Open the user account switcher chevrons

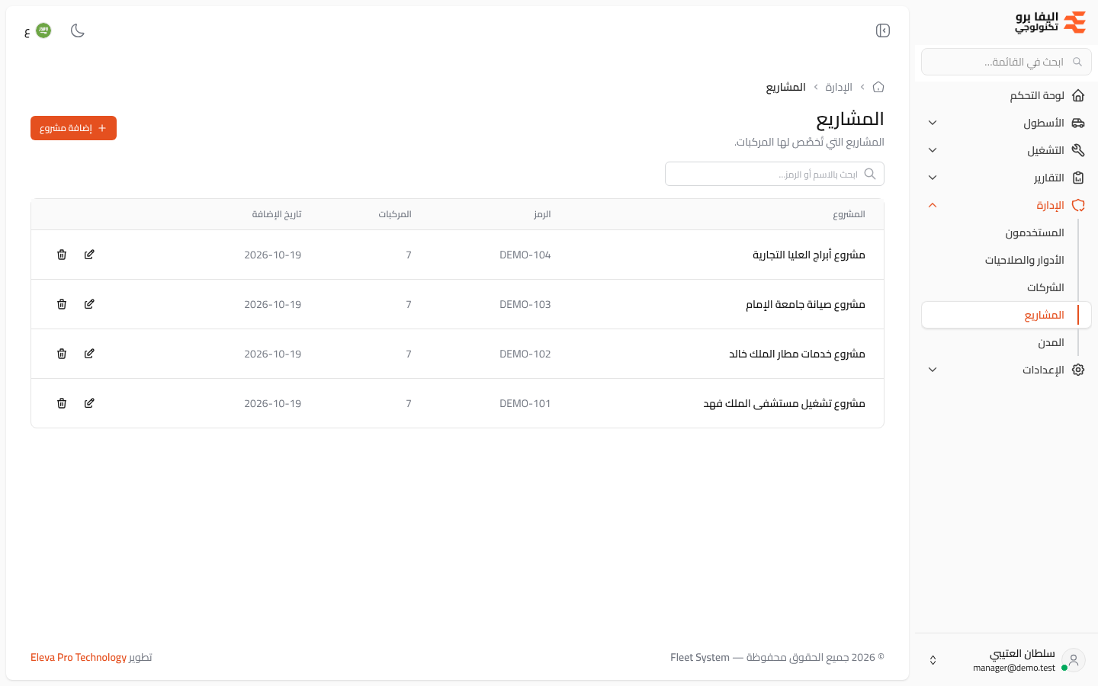(x=933, y=660)
